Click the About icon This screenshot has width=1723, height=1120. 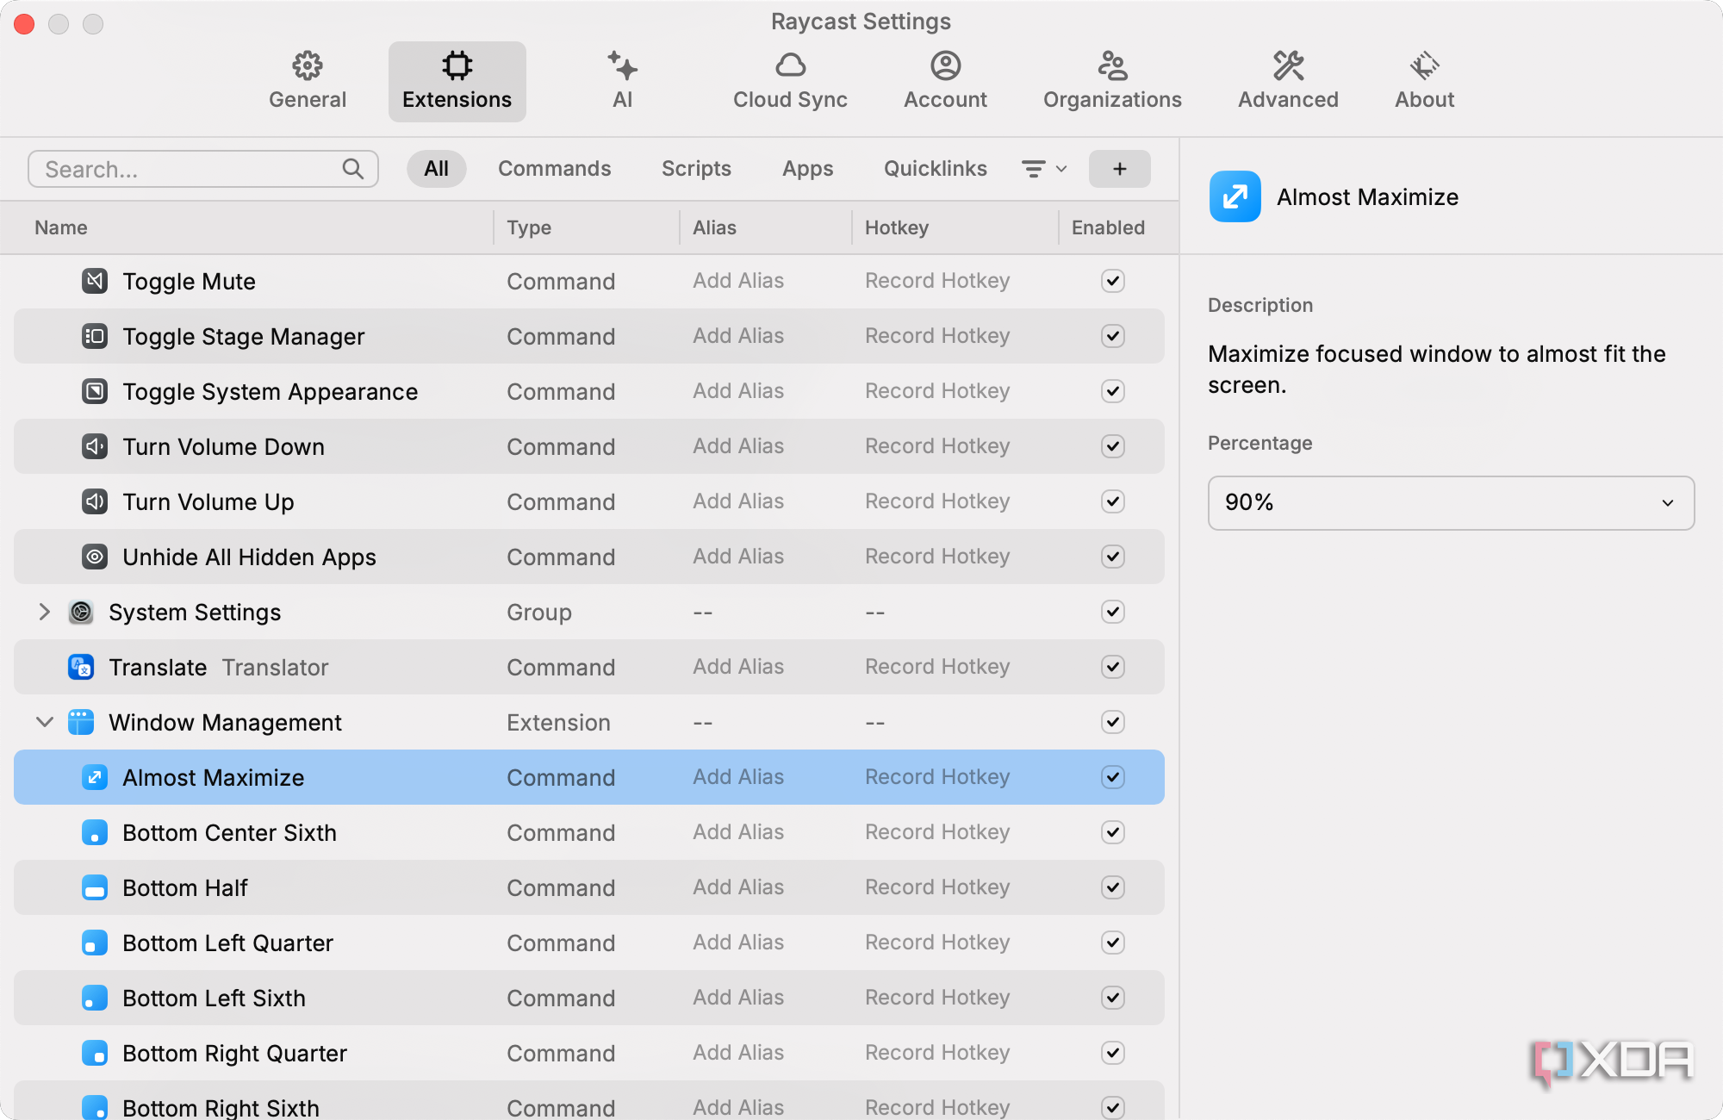point(1424,65)
